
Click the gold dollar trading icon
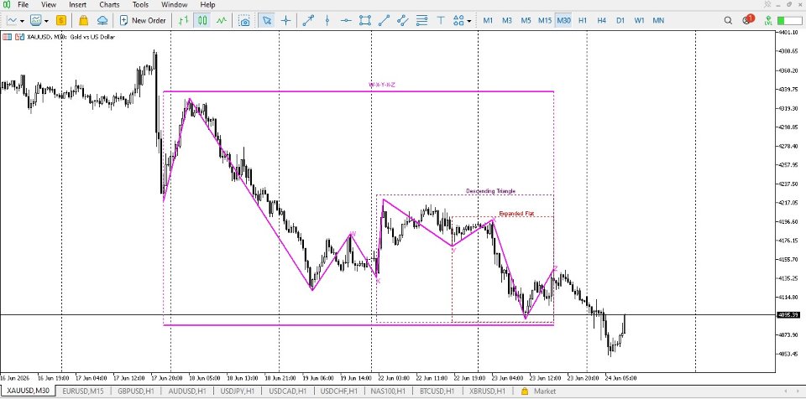click(x=61, y=21)
